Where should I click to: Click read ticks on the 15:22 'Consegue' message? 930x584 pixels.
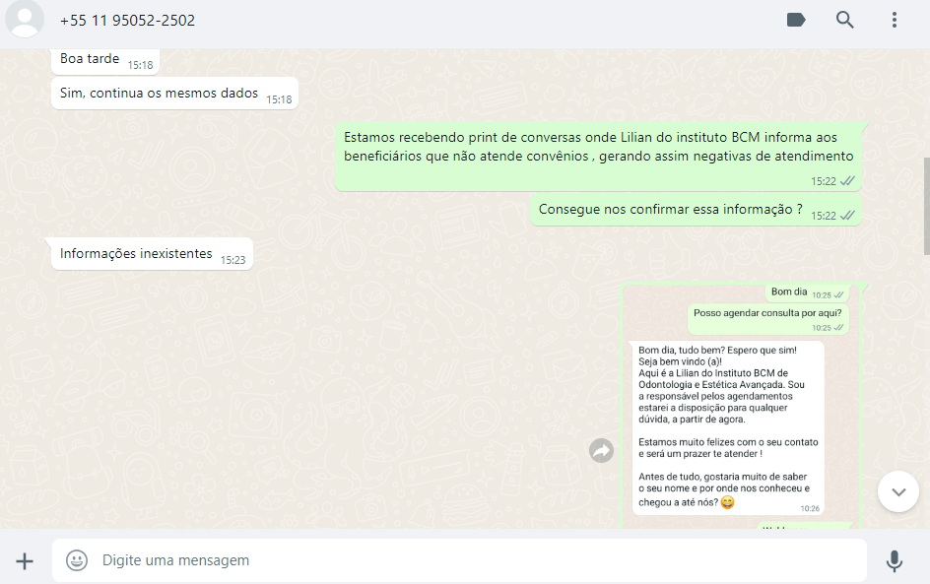click(848, 216)
